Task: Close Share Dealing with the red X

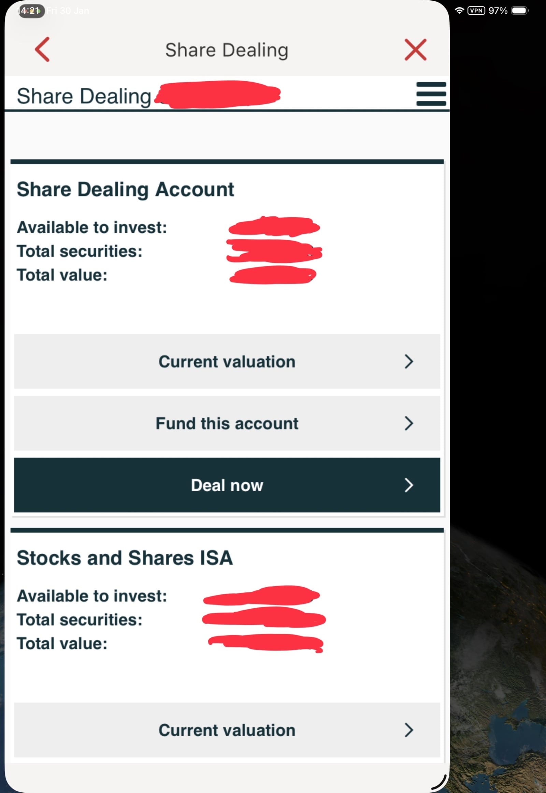Action: [415, 50]
